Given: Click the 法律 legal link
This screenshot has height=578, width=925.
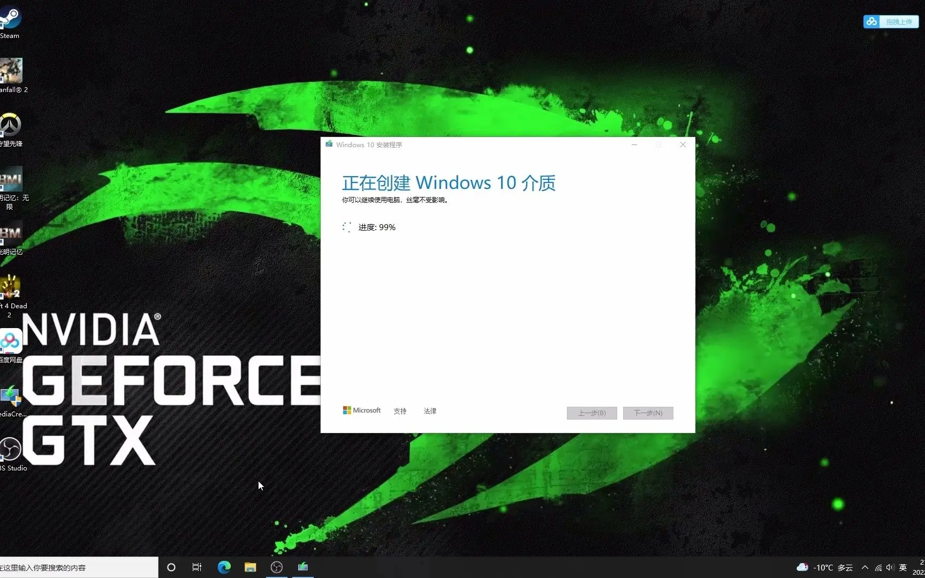Looking at the screenshot, I should pos(430,411).
